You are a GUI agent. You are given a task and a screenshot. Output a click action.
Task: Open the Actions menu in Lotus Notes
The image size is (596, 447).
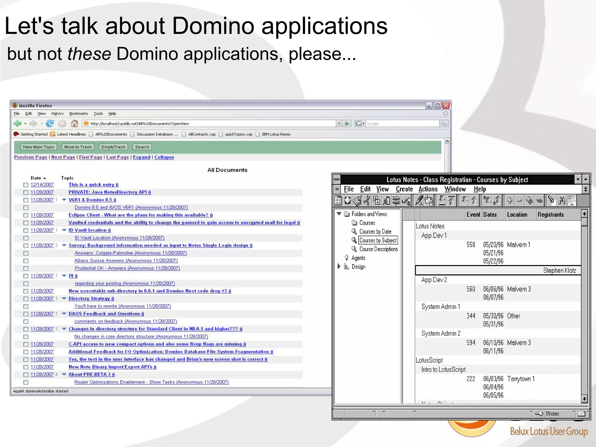point(428,189)
